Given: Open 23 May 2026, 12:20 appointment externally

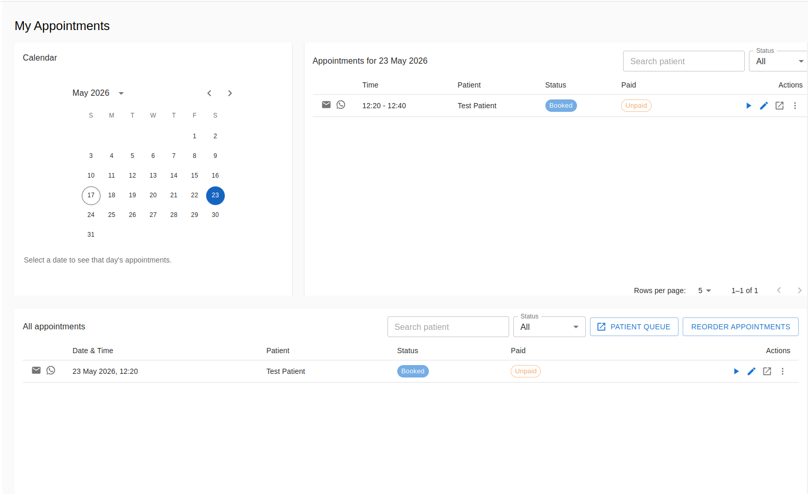Looking at the screenshot, I should point(767,371).
